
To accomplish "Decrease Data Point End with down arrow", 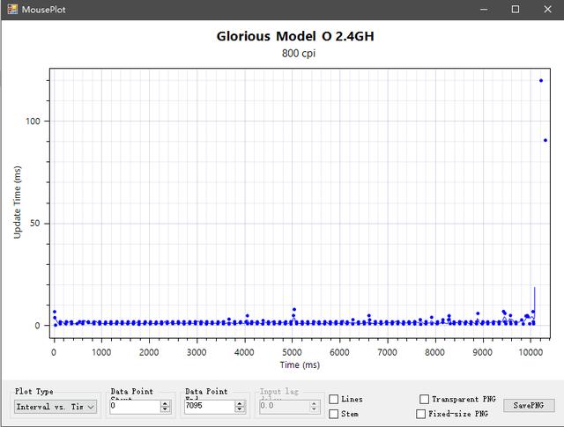I will 240,409.
